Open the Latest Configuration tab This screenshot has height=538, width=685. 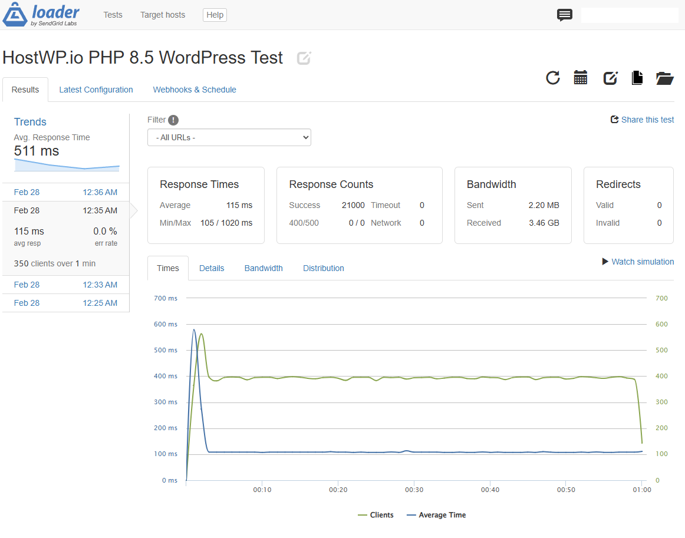pos(96,90)
